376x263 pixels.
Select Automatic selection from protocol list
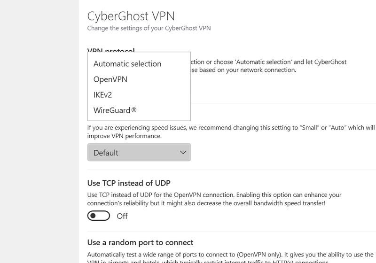pos(127,64)
